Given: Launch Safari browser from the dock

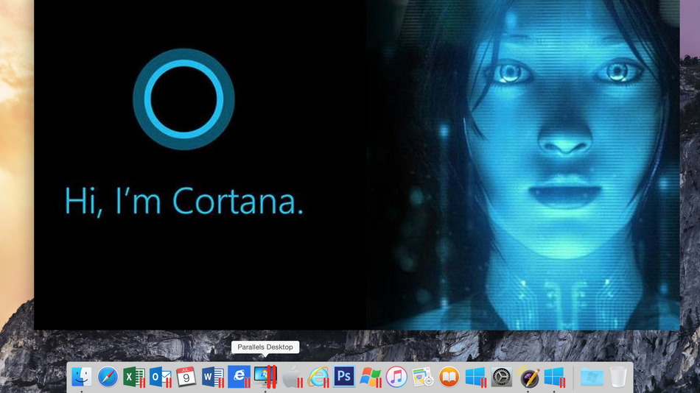Looking at the screenshot, I should (108, 377).
